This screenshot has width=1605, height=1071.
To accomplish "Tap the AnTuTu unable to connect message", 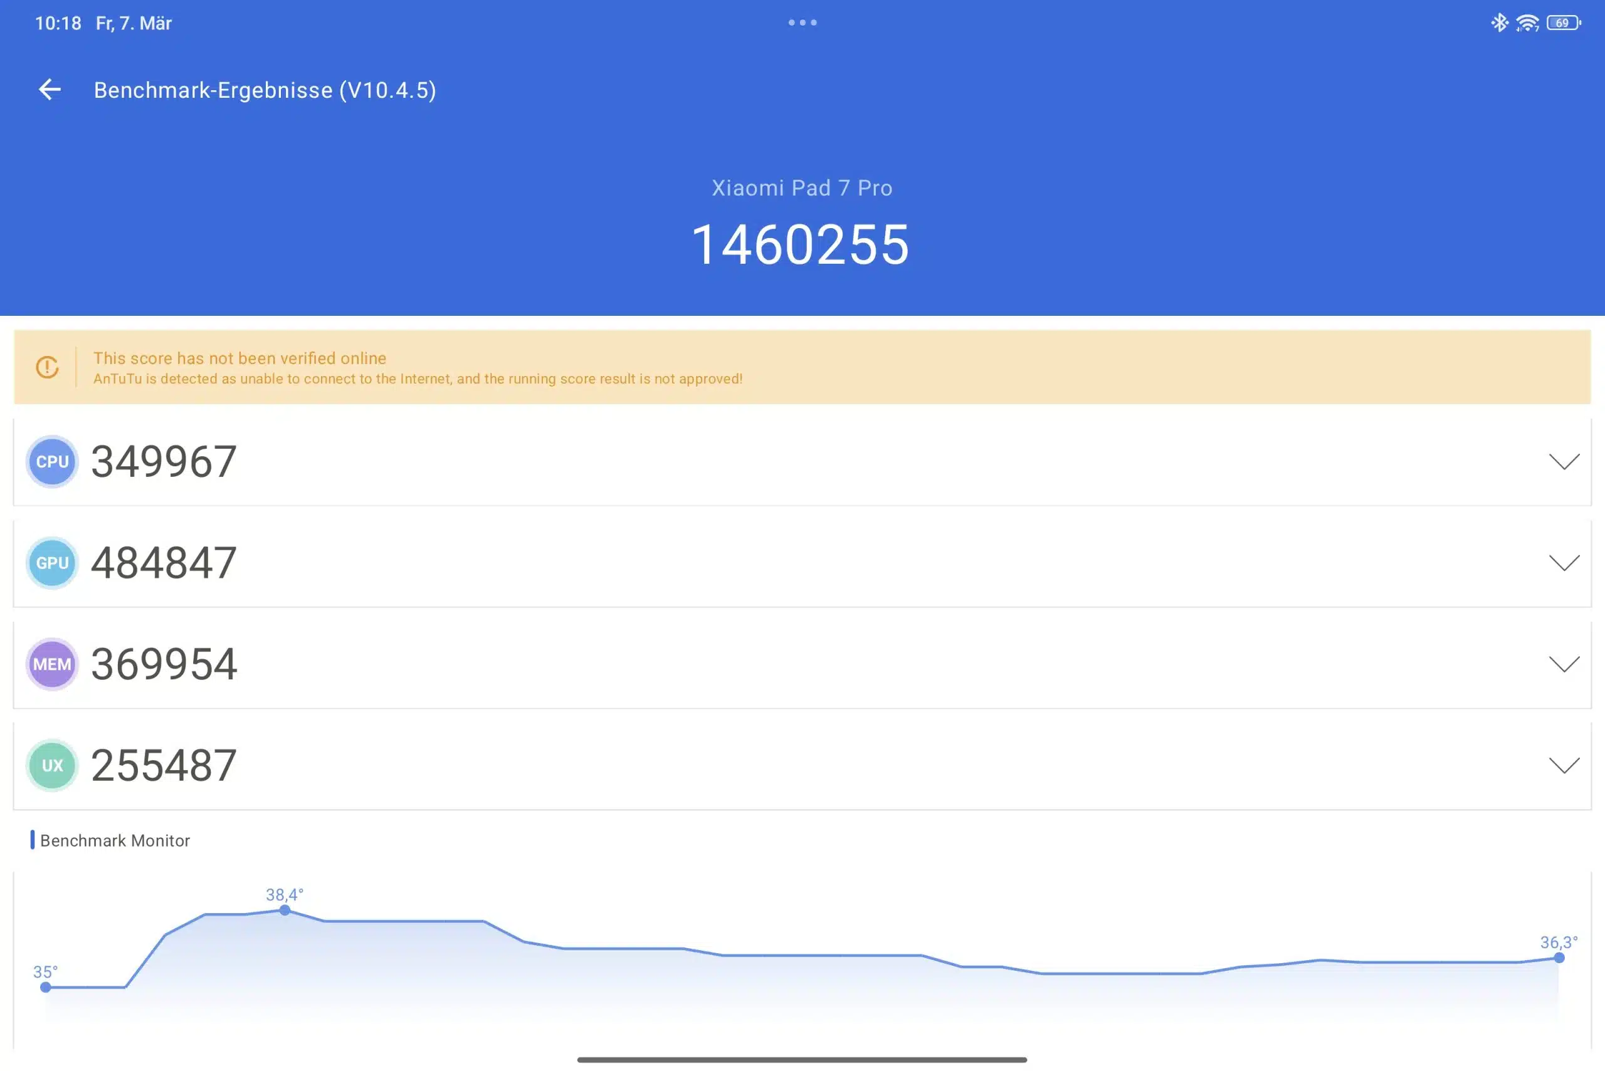I will pos(418,379).
